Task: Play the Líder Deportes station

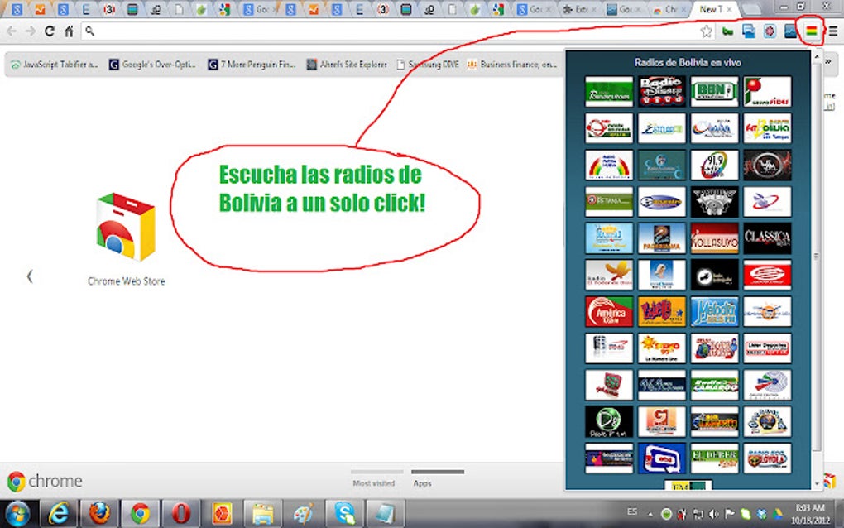Action: click(x=767, y=348)
